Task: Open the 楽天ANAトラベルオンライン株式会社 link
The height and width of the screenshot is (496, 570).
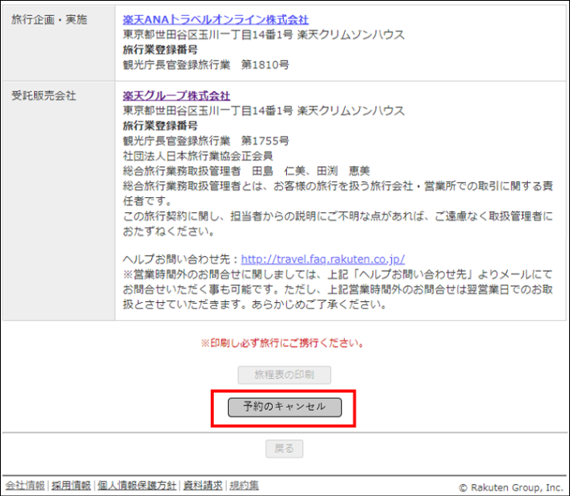Action: (215, 20)
